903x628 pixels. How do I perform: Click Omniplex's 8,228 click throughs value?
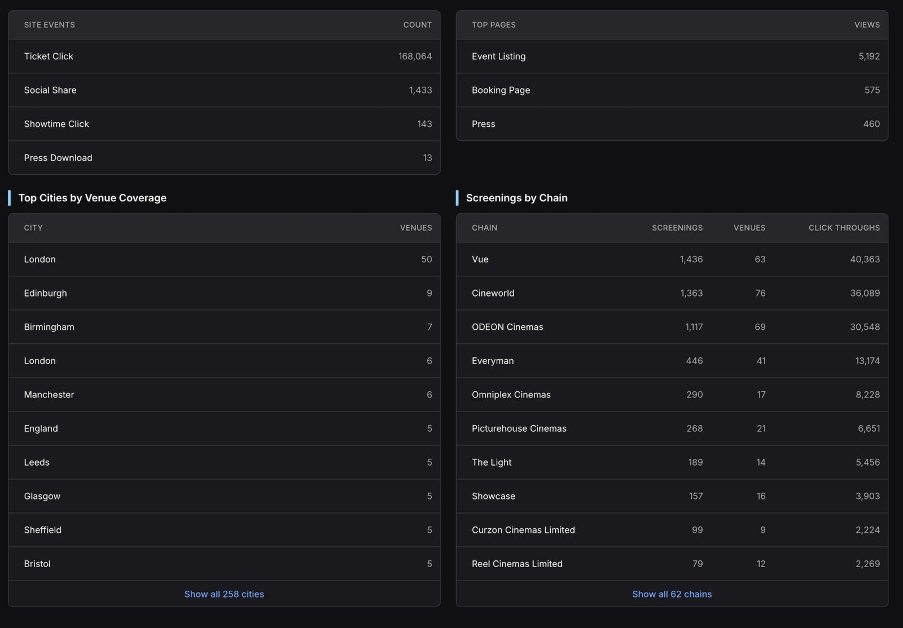(x=867, y=395)
